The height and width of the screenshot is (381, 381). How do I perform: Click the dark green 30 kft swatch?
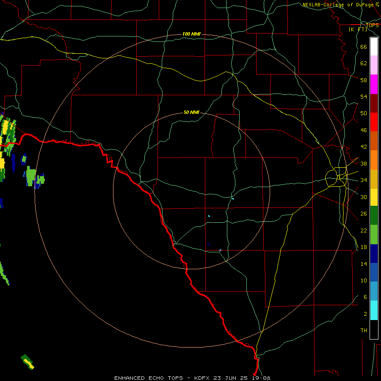[374, 215]
